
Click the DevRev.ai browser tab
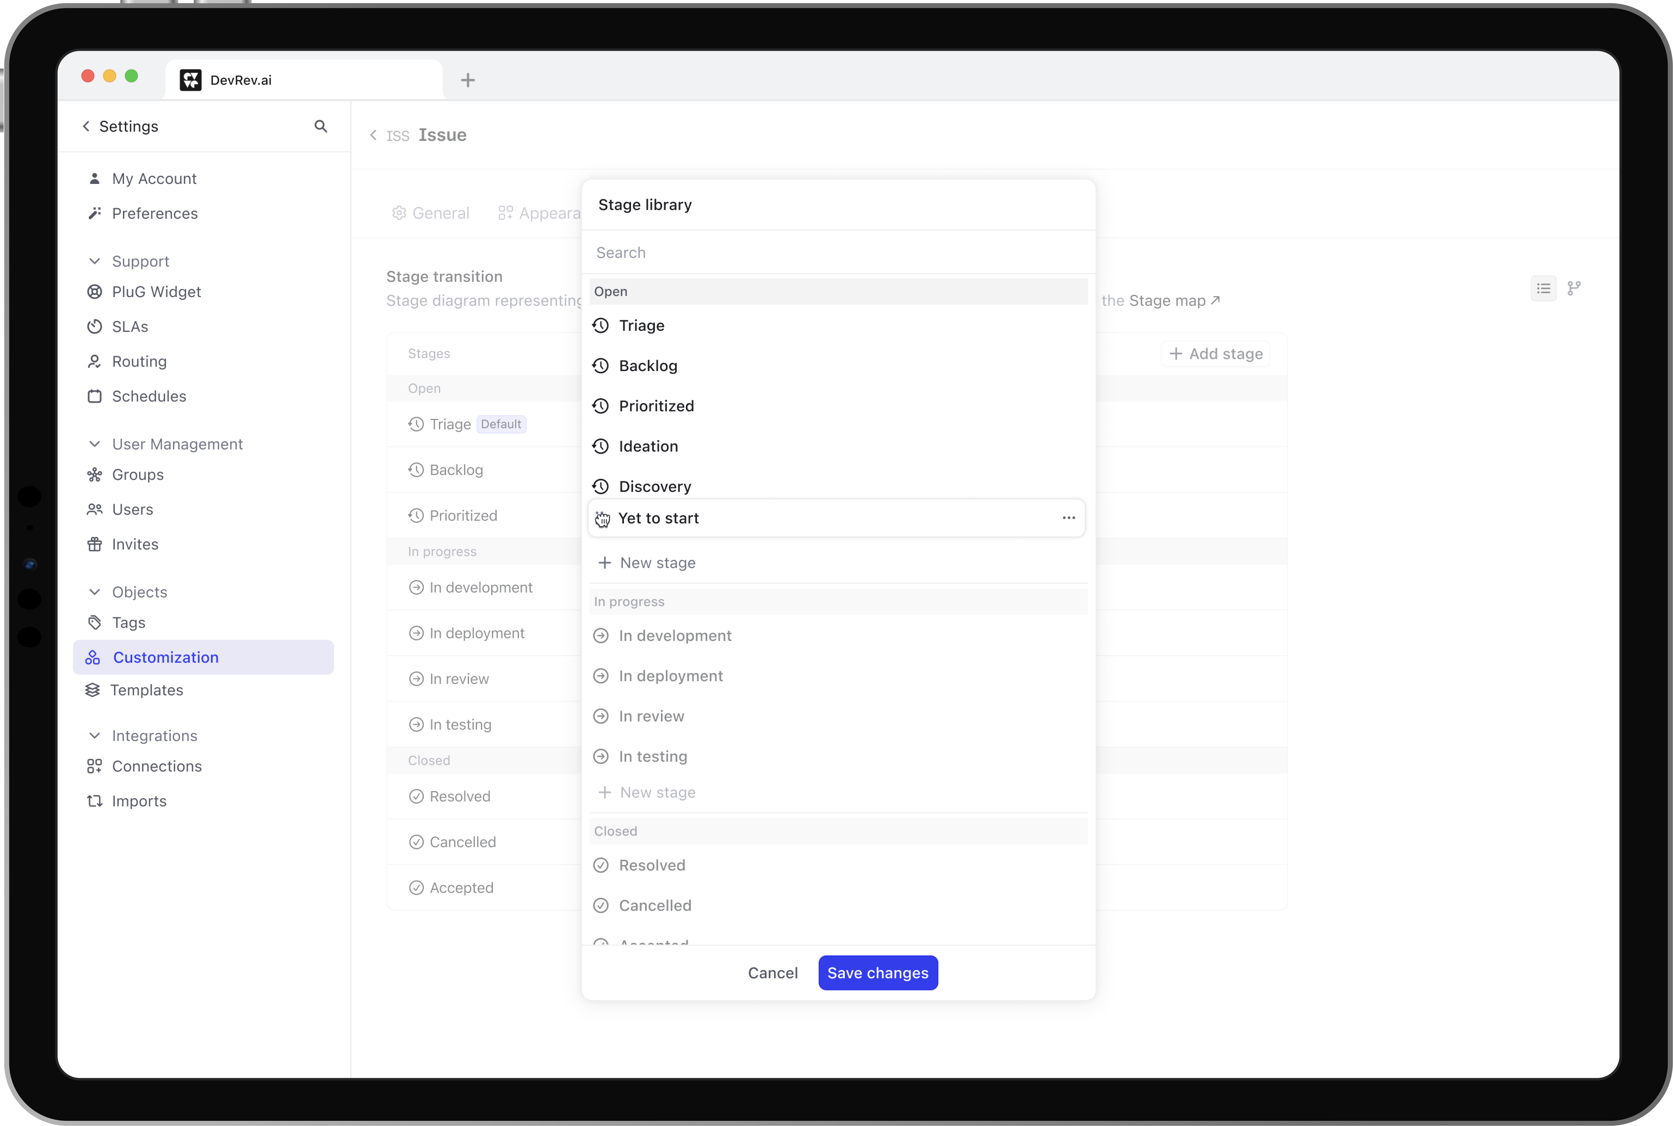click(x=304, y=80)
